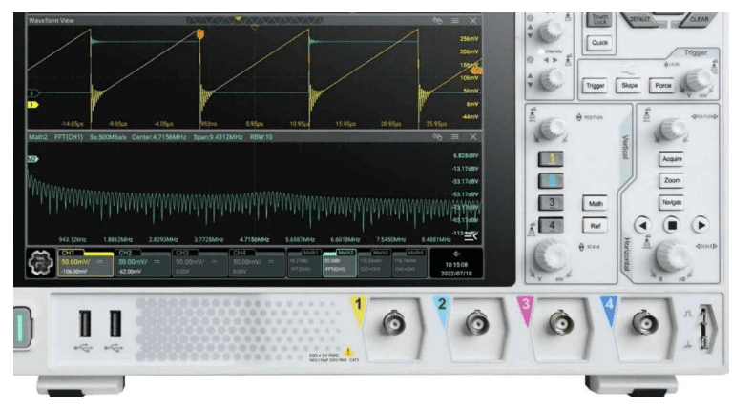732x407 pixels.
Task: Hit the DEFAULT button
Action: pyautogui.click(x=642, y=19)
